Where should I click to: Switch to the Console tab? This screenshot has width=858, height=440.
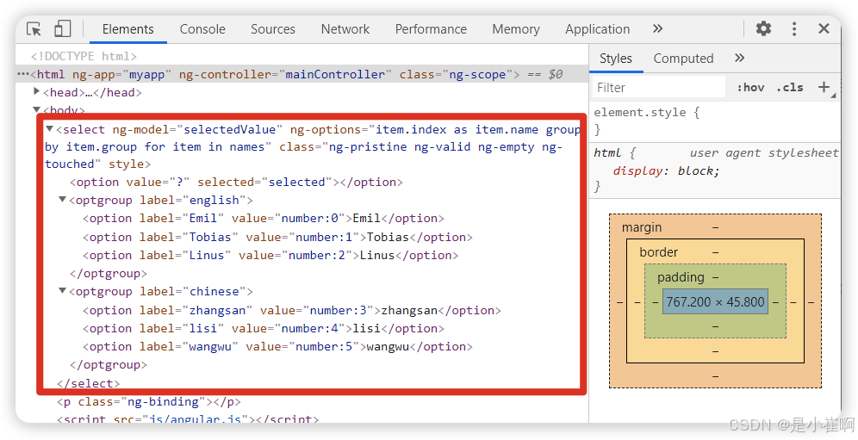pos(202,29)
